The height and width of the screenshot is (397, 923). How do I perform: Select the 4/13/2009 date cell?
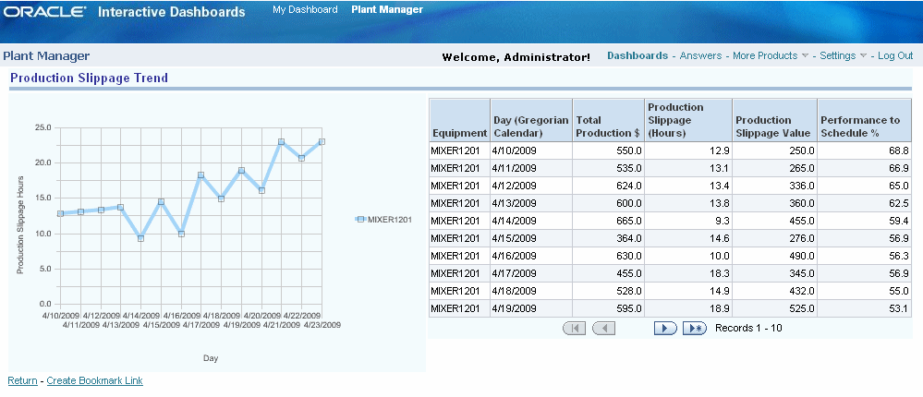[x=531, y=203]
